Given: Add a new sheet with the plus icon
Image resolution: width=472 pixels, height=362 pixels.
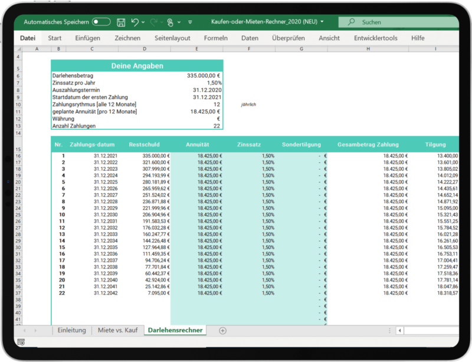Looking at the screenshot, I should 222,330.
